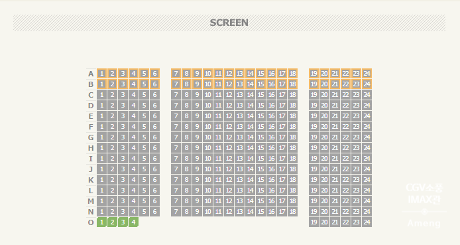The width and height of the screenshot is (460, 245).
Task: Select seat C7 in the middle section
Action: 176,94
